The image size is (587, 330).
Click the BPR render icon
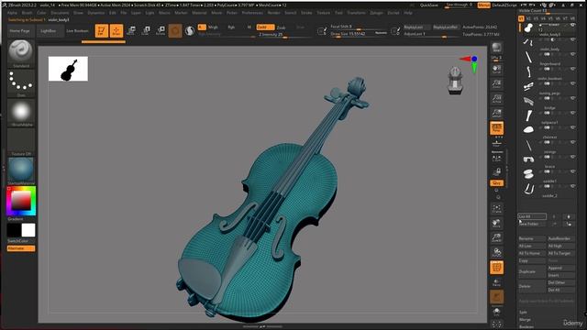pyautogui.click(x=497, y=49)
